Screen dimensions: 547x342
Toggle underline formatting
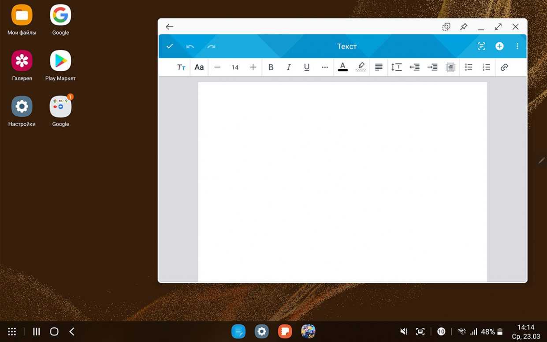(x=307, y=67)
